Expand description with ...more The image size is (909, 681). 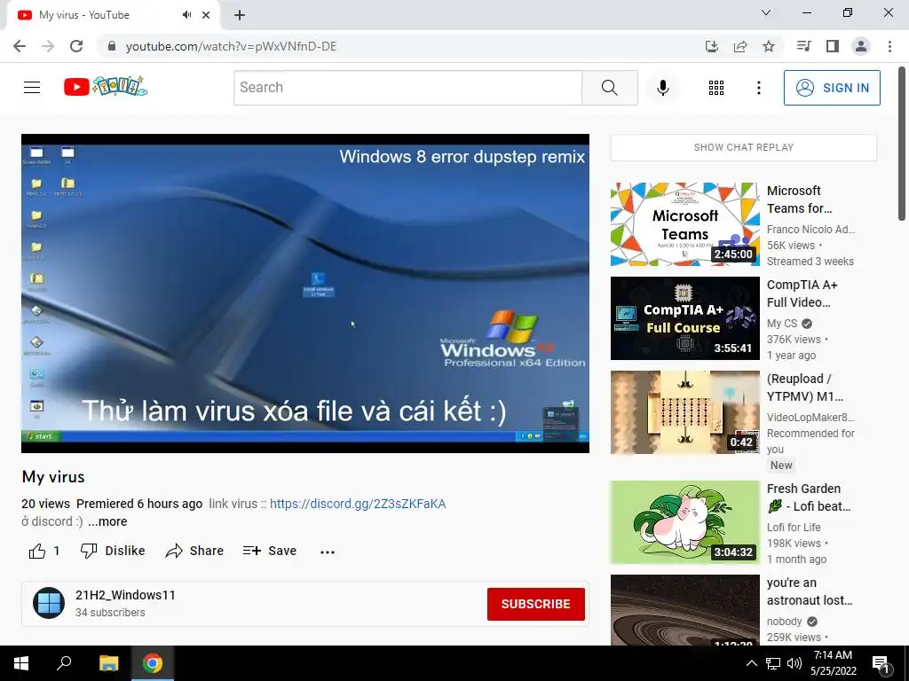(107, 521)
